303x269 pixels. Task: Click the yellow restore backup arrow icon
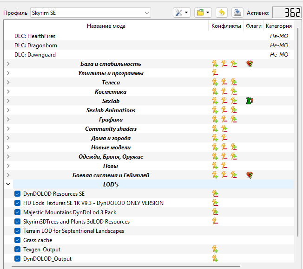[222, 13]
